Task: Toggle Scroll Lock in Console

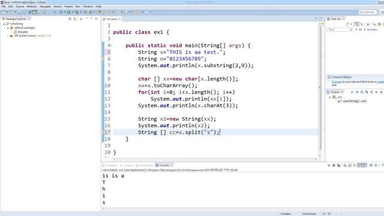Action: 350,166
